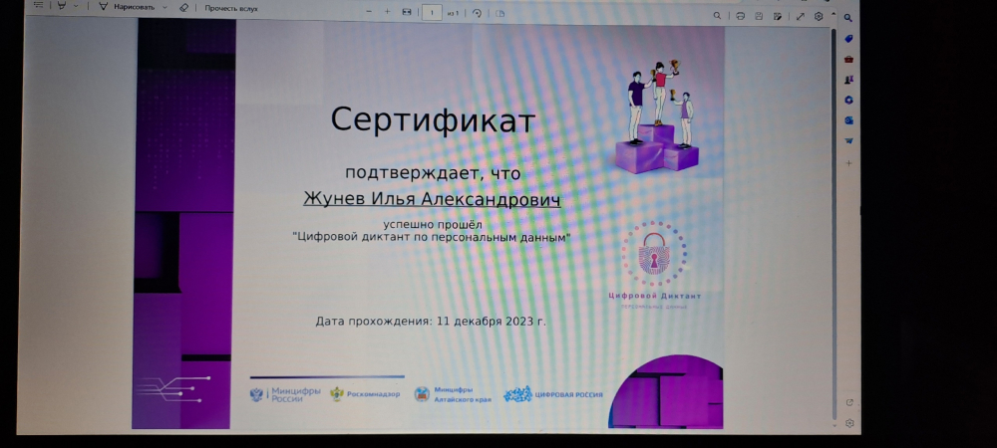Click the Минцифры России logo
The width and height of the screenshot is (997, 448).
click(285, 394)
